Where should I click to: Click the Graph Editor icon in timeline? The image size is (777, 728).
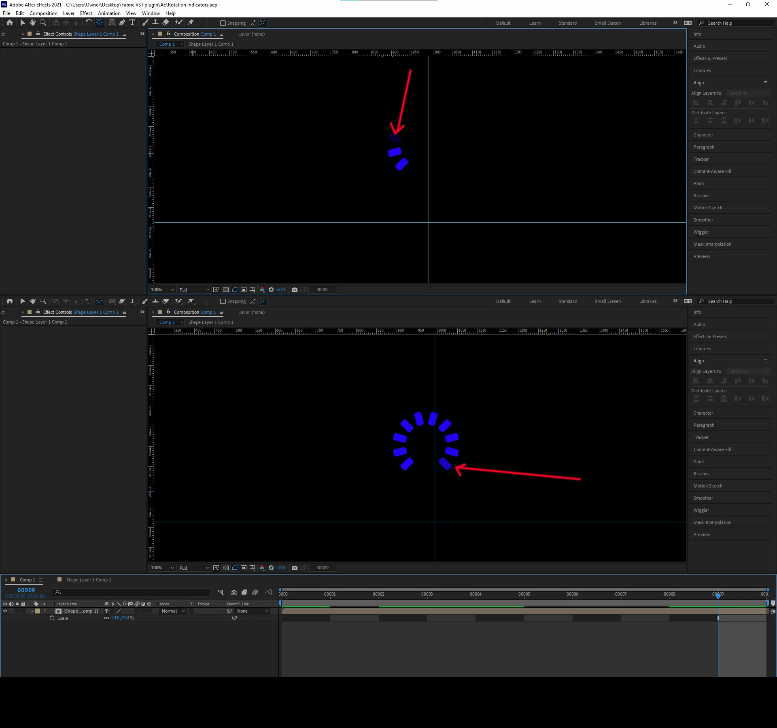269,592
